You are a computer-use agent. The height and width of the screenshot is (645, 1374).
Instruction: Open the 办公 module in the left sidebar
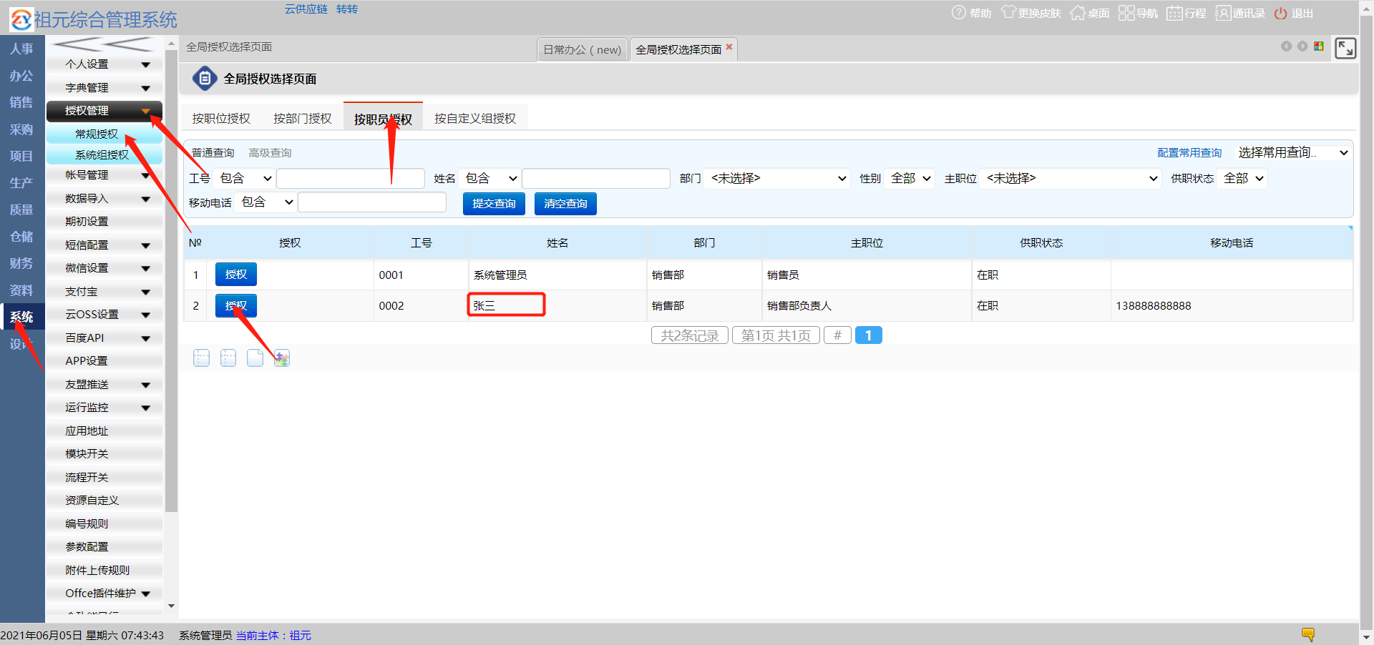tap(21, 76)
